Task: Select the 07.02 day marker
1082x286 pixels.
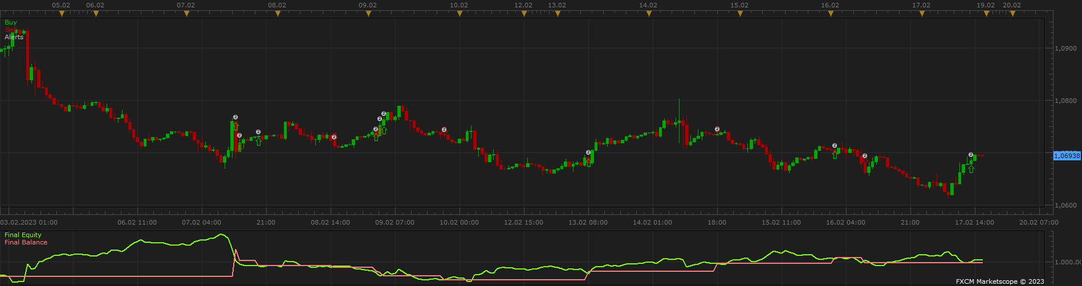Action: tap(186, 14)
